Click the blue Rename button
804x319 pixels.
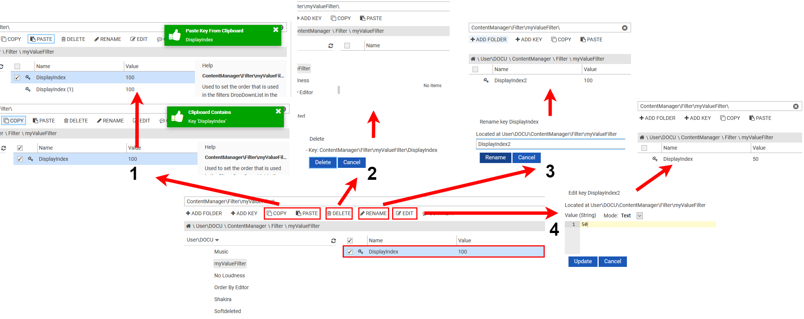tap(495, 157)
